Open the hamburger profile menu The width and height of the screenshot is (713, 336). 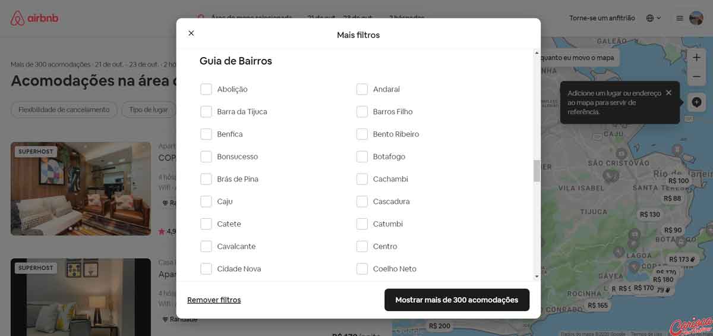(680, 18)
